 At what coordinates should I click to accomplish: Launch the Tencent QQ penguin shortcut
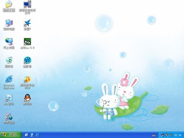pos(27,98)
